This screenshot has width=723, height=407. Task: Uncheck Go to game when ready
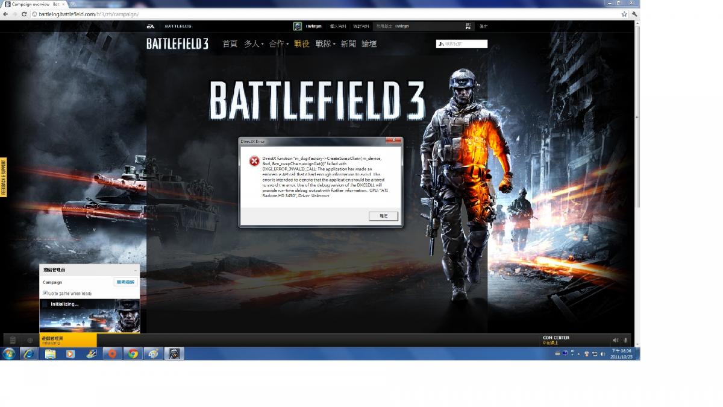click(x=45, y=293)
